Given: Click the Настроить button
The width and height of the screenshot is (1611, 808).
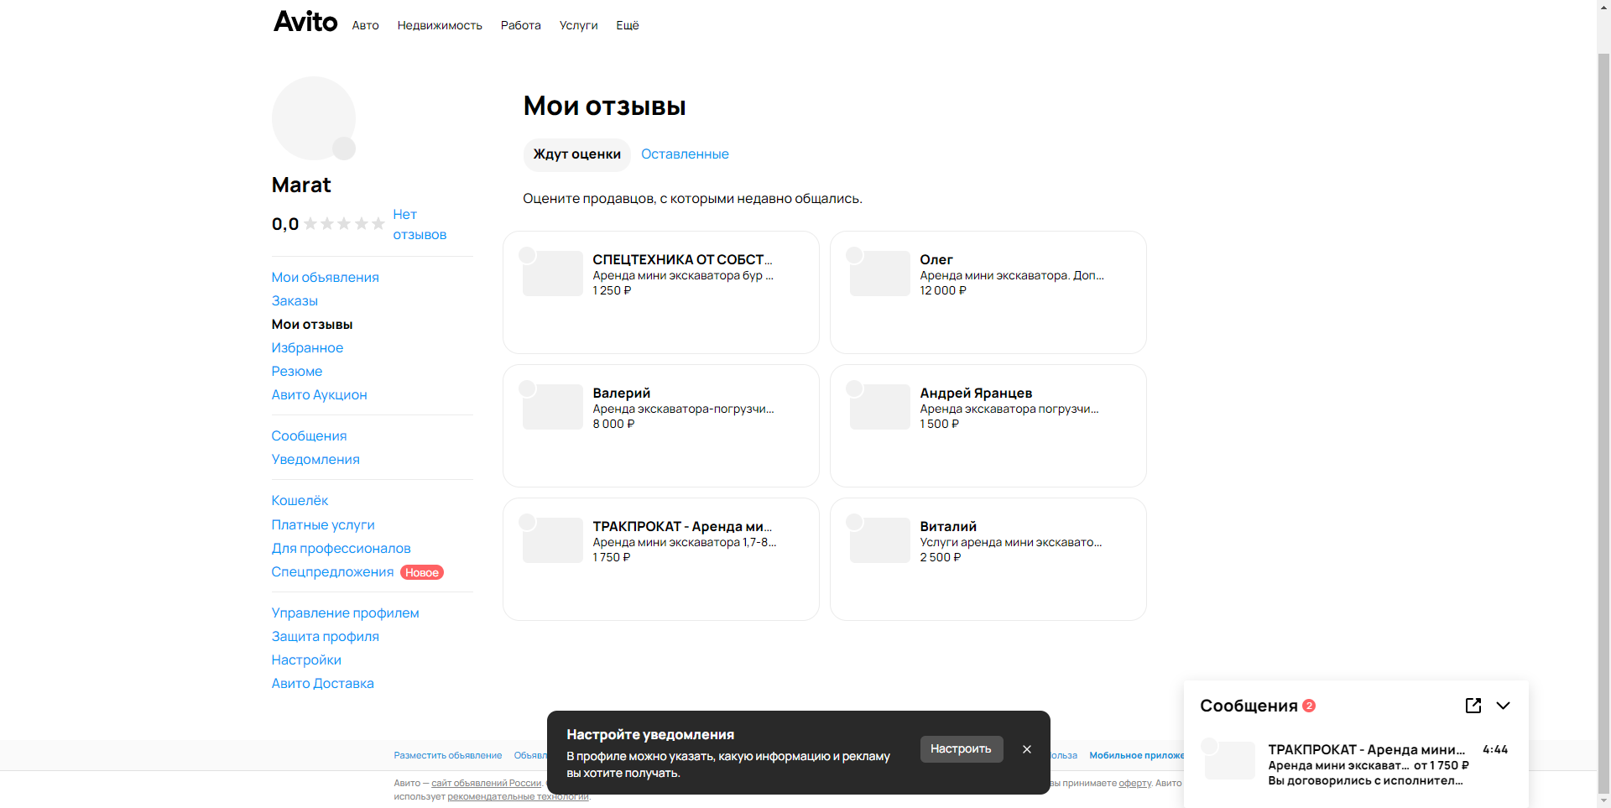Looking at the screenshot, I should (x=962, y=749).
